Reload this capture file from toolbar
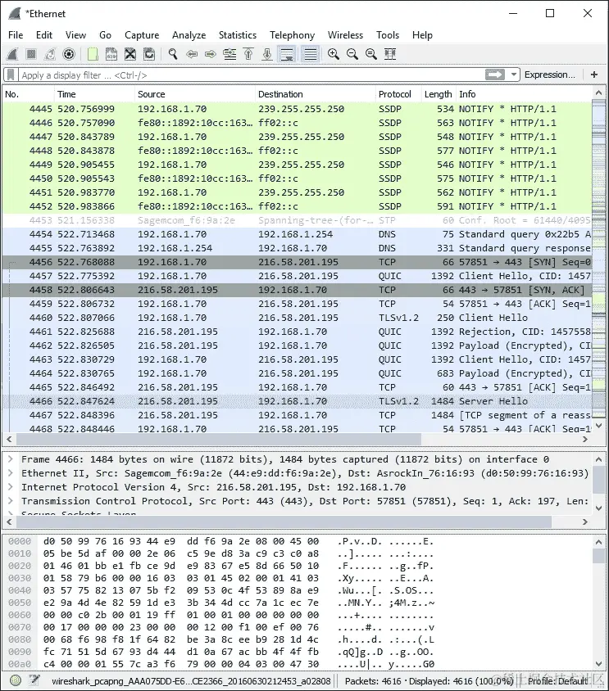609x691 pixels. (x=149, y=54)
